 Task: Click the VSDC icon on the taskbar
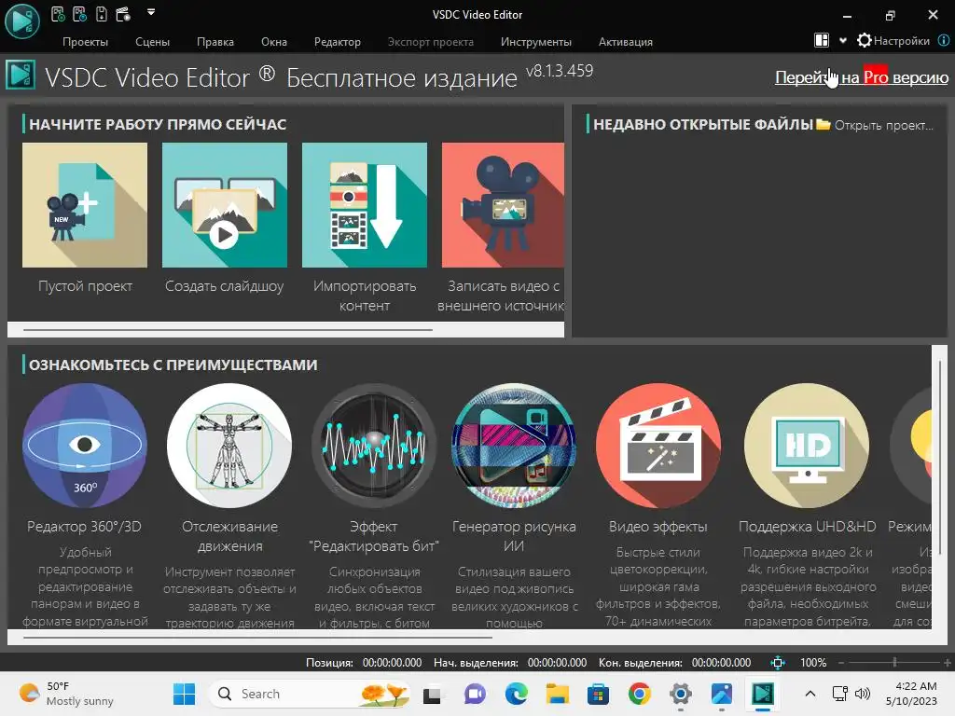click(763, 694)
